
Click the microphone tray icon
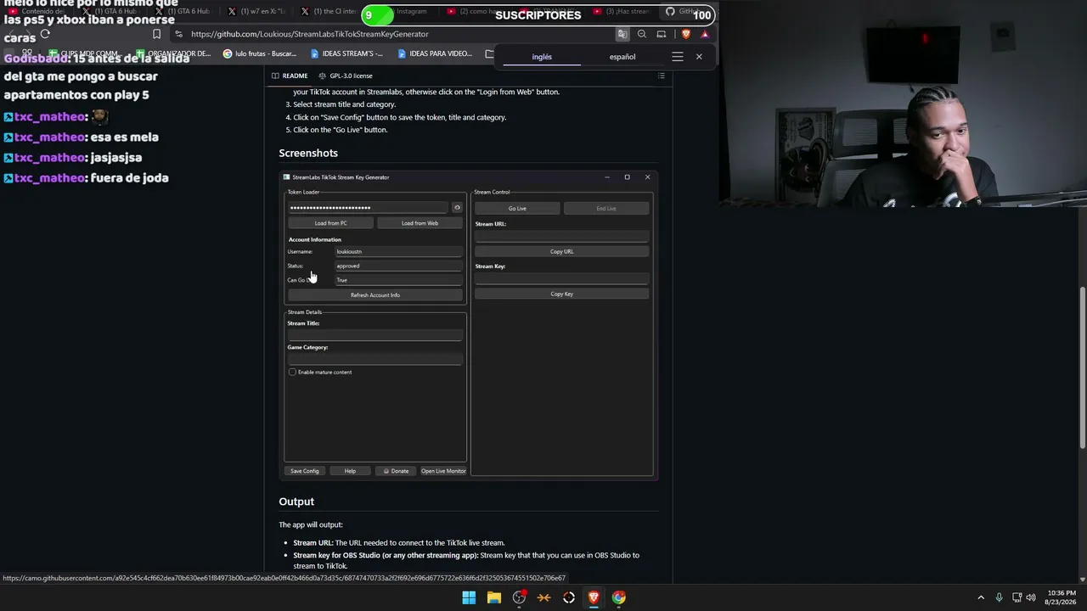(1000, 597)
